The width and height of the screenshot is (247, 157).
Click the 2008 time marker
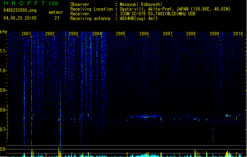[x=191, y=33]
